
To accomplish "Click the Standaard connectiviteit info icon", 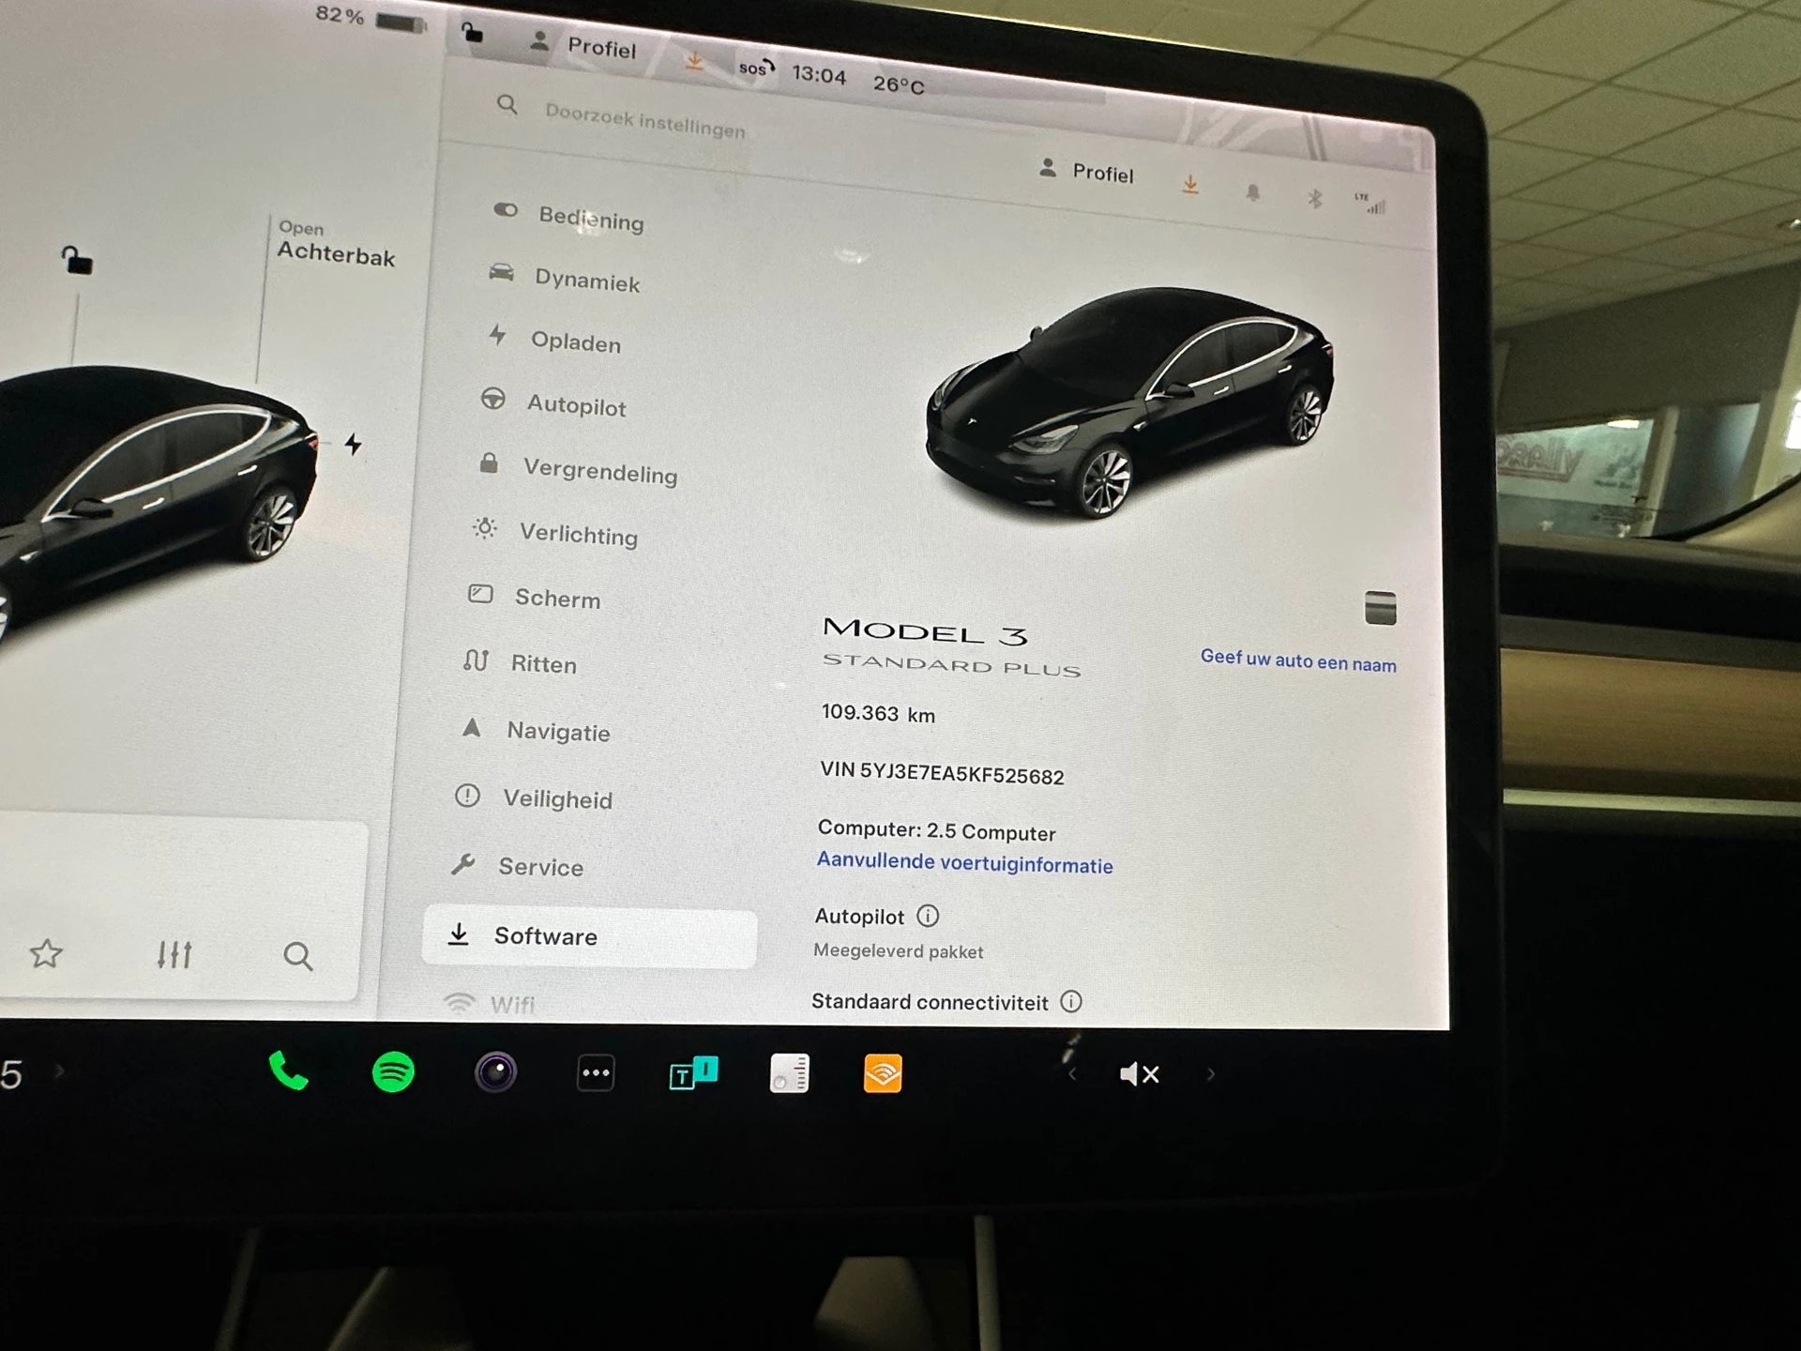I will [1072, 1003].
